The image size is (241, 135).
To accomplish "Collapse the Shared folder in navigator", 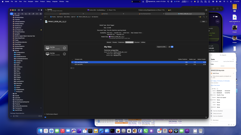I will 12,50.
